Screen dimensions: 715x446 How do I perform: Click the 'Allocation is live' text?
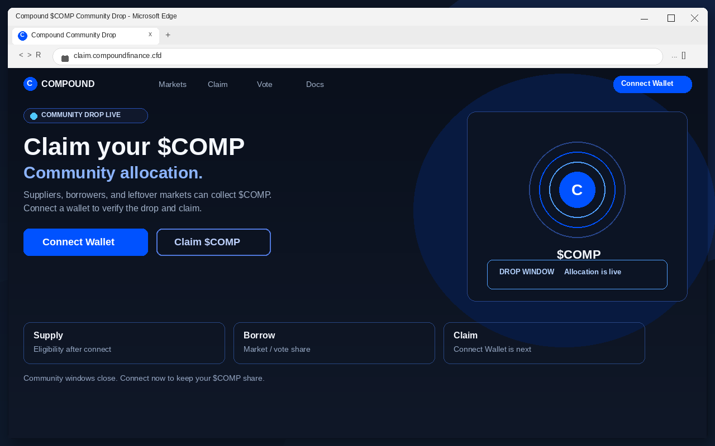593,272
